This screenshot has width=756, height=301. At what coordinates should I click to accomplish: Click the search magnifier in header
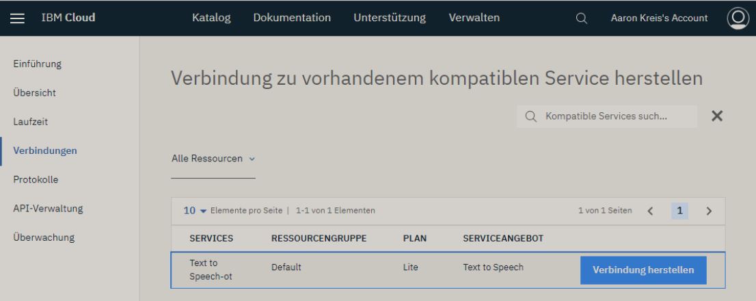[x=582, y=18]
